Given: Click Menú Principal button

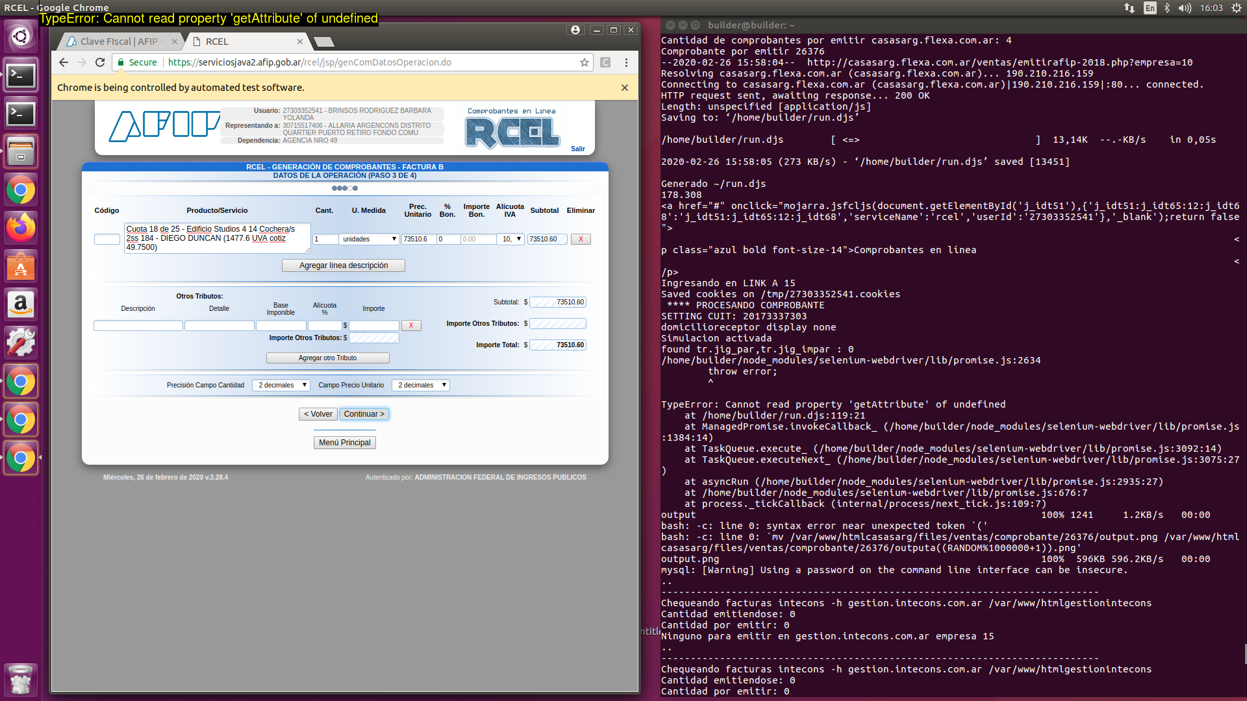Looking at the screenshot, I should pyautogui.click(x=345, y=443).
